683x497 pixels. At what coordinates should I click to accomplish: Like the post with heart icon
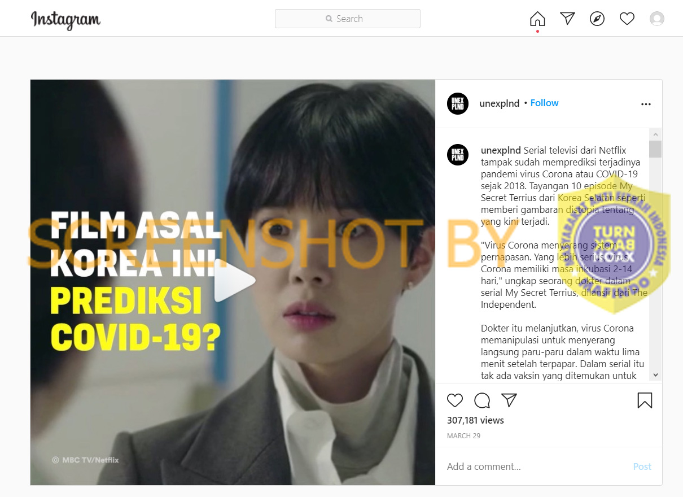[x=455, y=400]
